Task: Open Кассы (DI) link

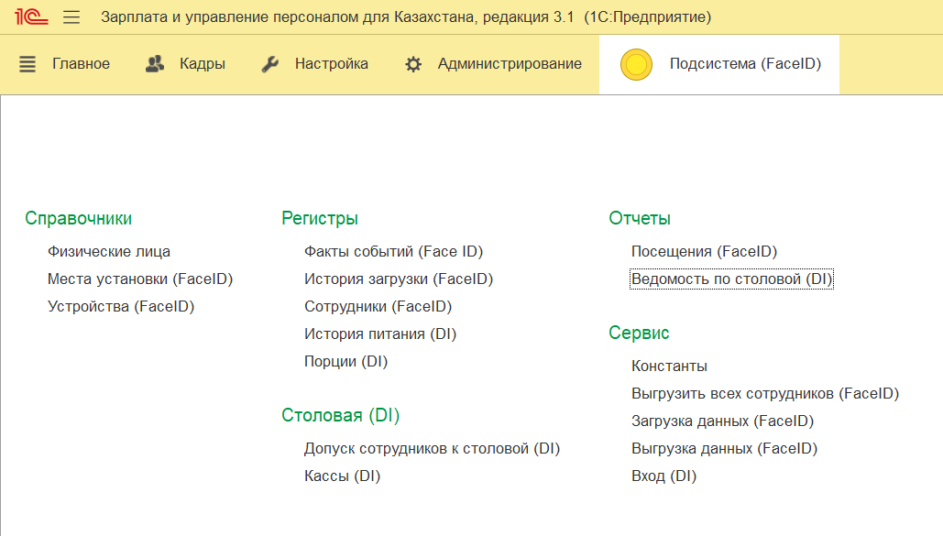Action: (x=342, y=476)
